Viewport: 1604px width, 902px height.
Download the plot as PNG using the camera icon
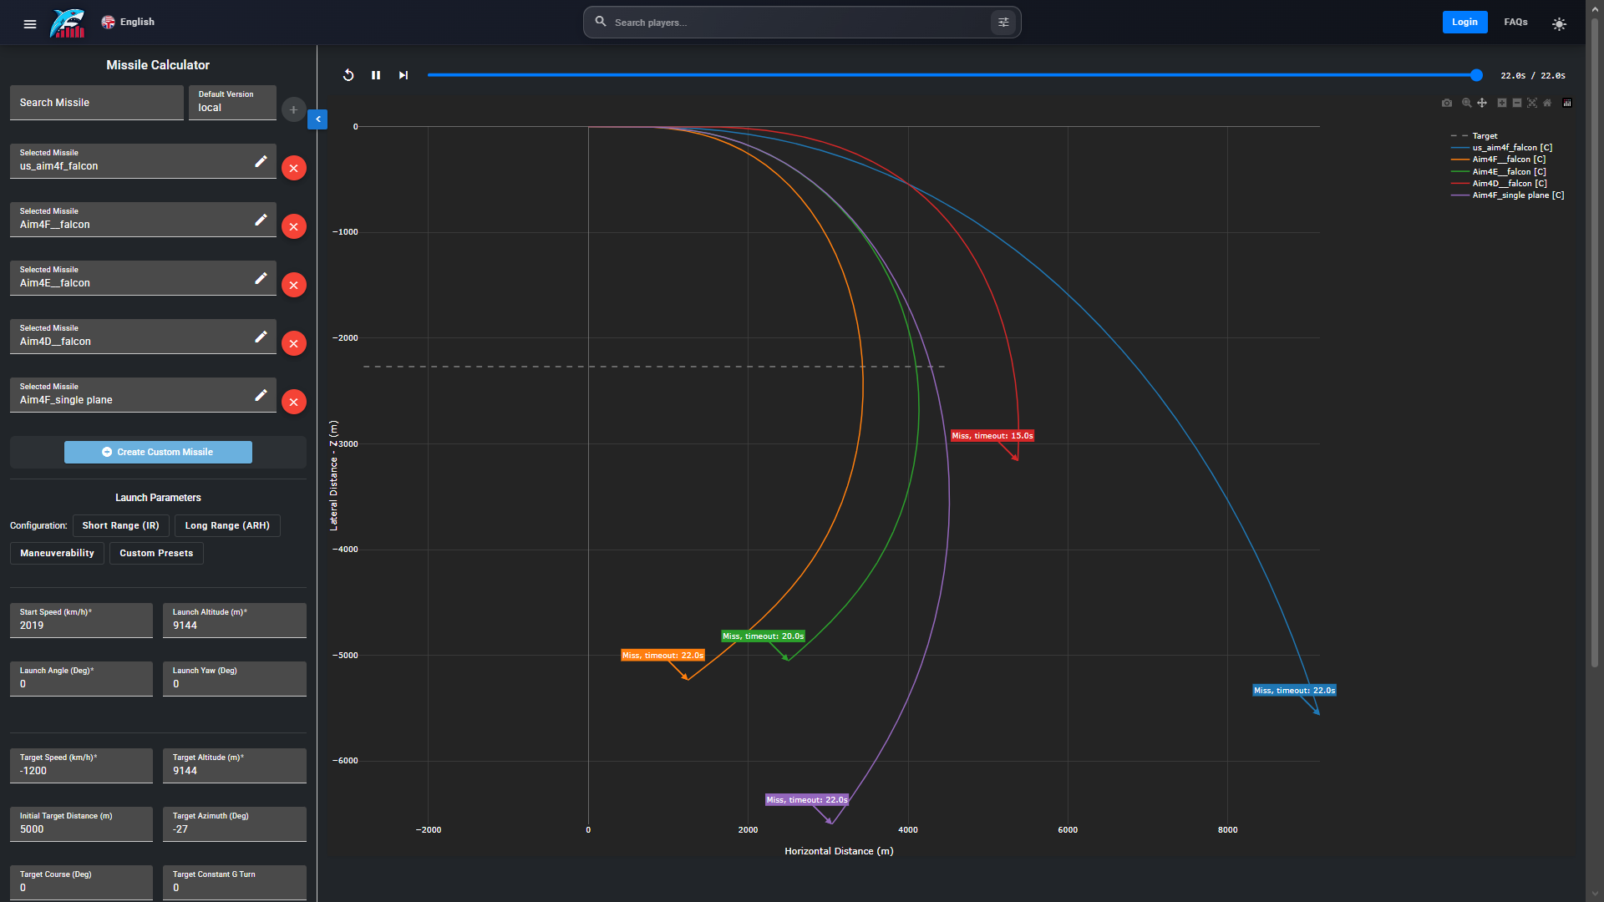[1447, 103]
